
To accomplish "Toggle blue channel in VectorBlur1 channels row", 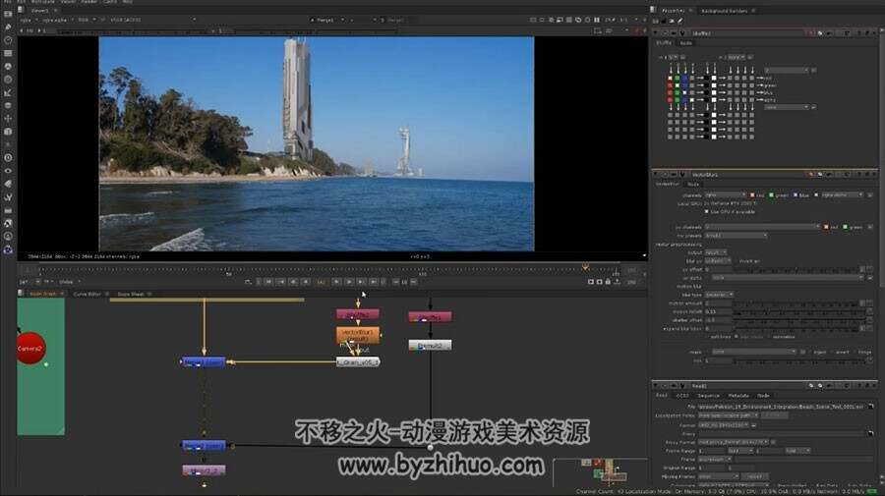I will point(795,195).
